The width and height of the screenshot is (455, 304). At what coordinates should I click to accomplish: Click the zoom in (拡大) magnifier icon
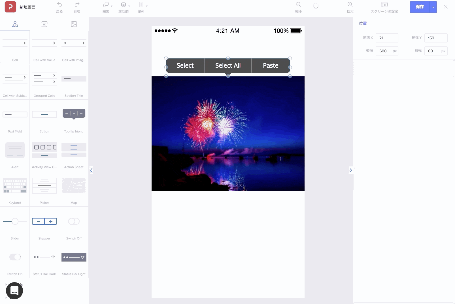[x=350, y=5]
